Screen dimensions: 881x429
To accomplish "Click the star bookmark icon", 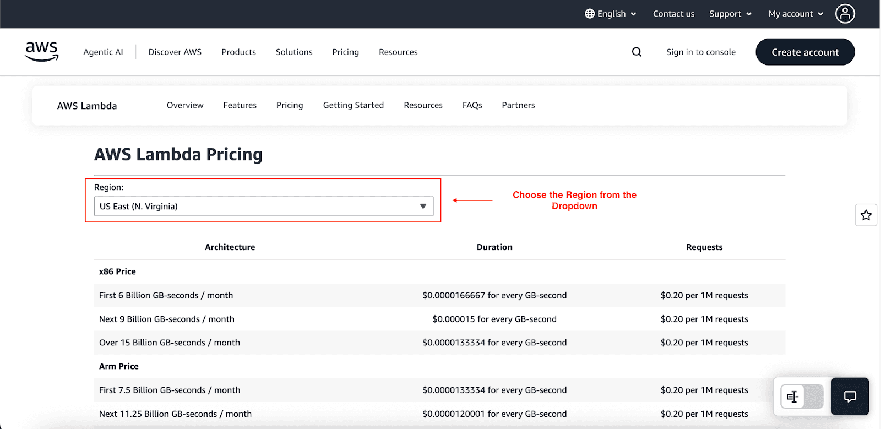I will click(866, 215).
